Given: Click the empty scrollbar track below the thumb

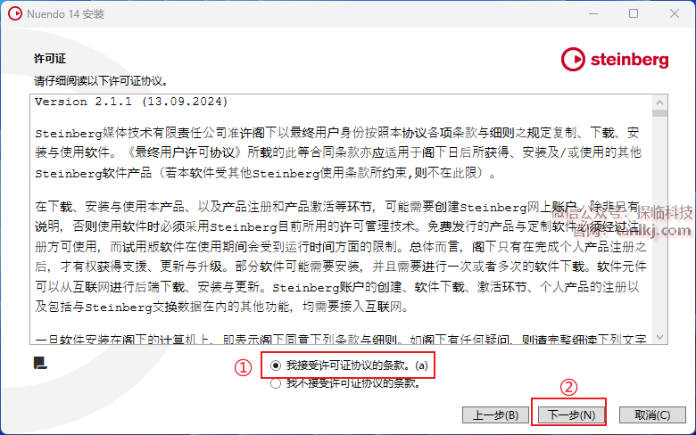Looking at the screenshot, I should click(x=659, y=224).
